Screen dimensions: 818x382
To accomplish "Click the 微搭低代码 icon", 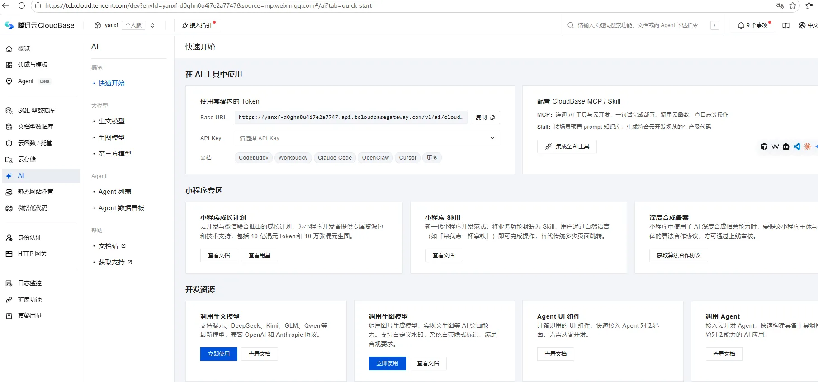I will tap(9, 208).
